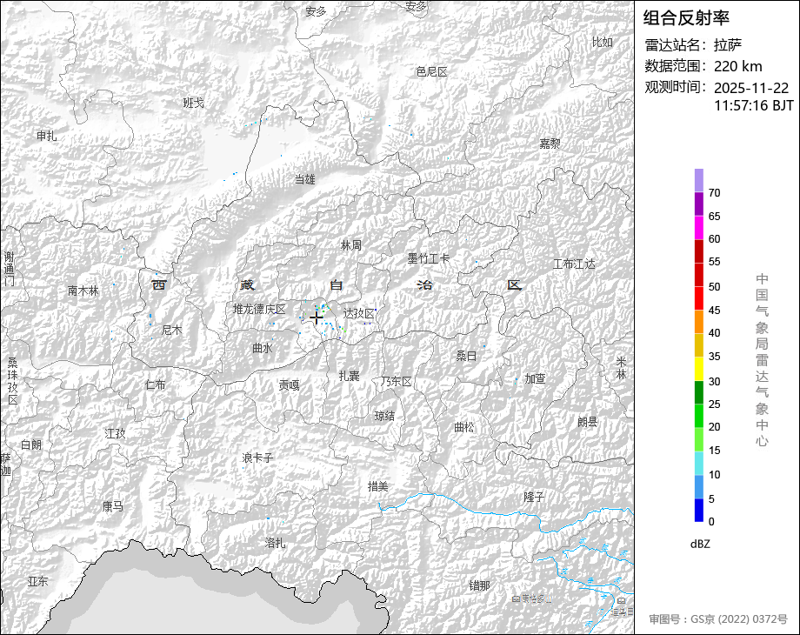The height and width of the screenshot is (635, 800).
Task: Click the light purple top color band
Action: click(x=699, y=181)
